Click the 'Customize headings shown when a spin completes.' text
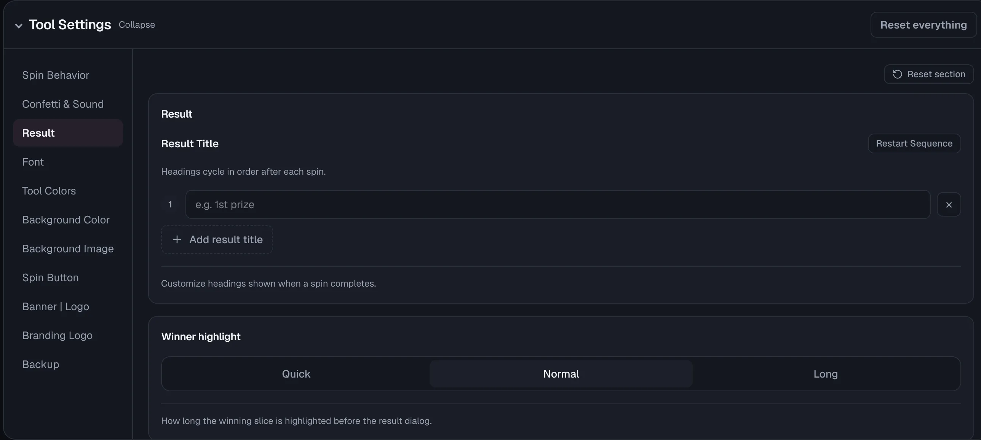 268,284
